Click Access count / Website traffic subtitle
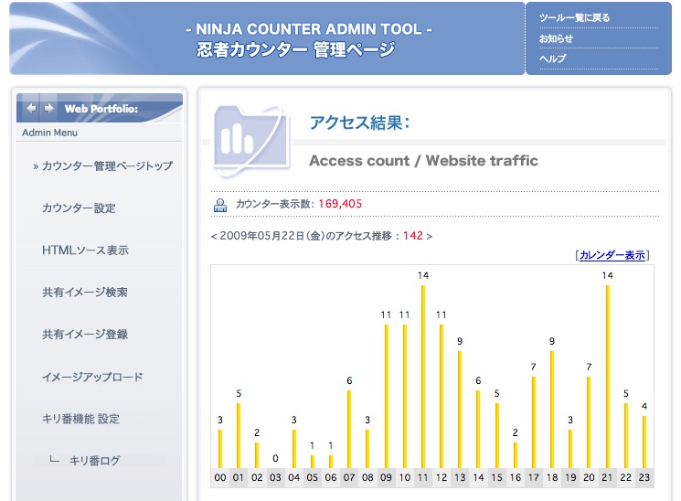 coord(423,161)
